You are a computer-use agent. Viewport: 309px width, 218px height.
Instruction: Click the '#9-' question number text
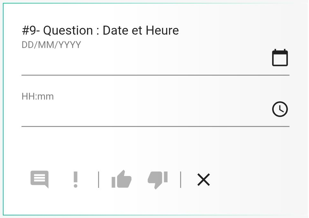(31, 30)
